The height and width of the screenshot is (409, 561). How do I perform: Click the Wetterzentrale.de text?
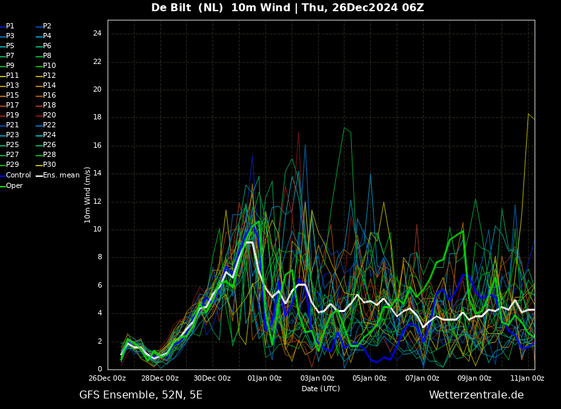pyautogui.click(x=477, y=395)
